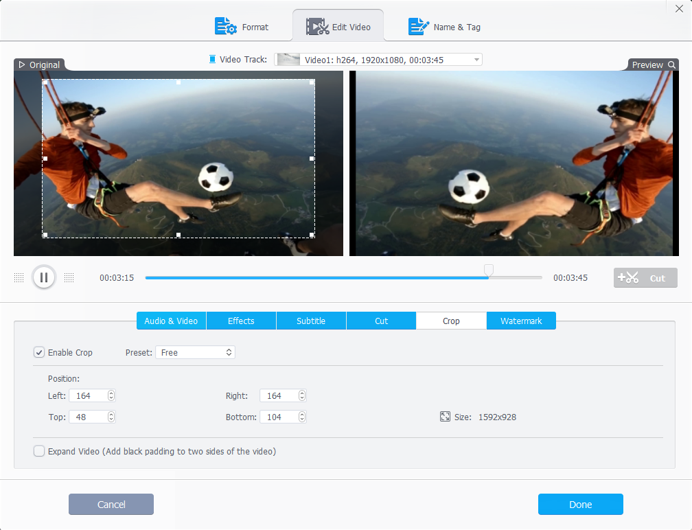Screen dimensions: 692x530
Task: Click the dotted grid icon left of pause
Action: tap(19, 277)
